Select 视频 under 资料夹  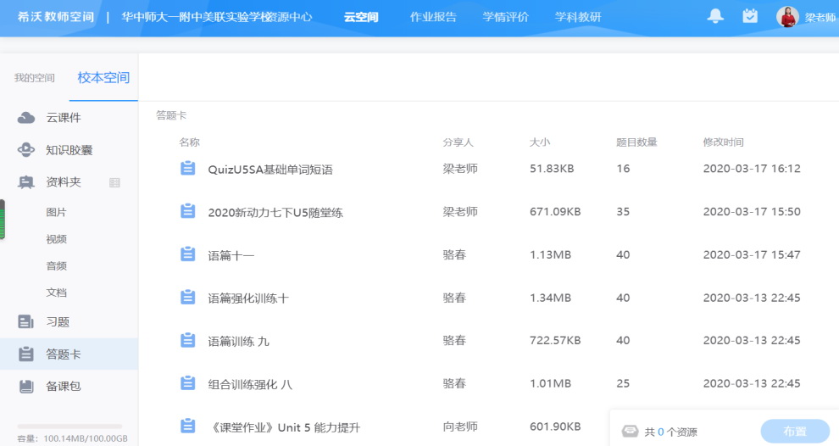(56, 239)
